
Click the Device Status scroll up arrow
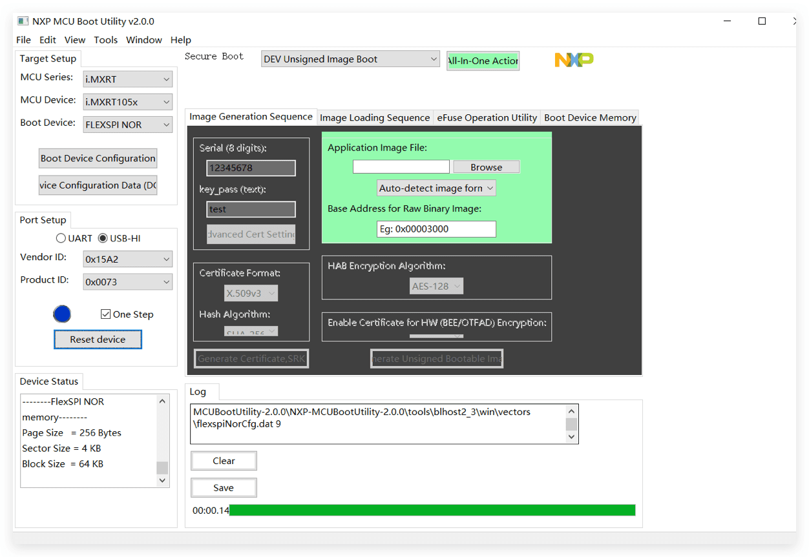click(x=162, y=401)
